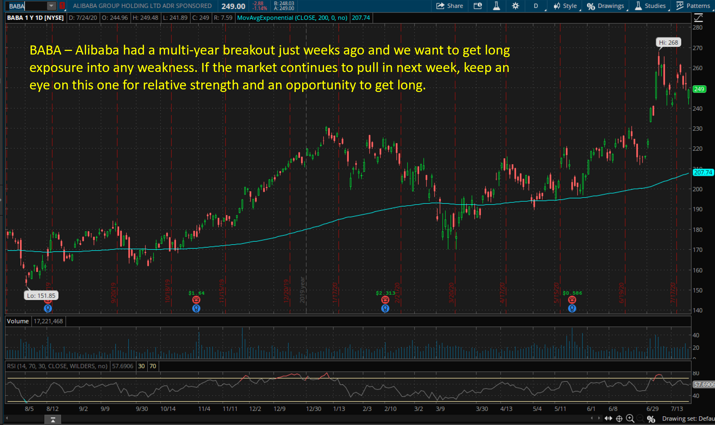
Task: Click the news/price level icon near Share
Action: 478,6
